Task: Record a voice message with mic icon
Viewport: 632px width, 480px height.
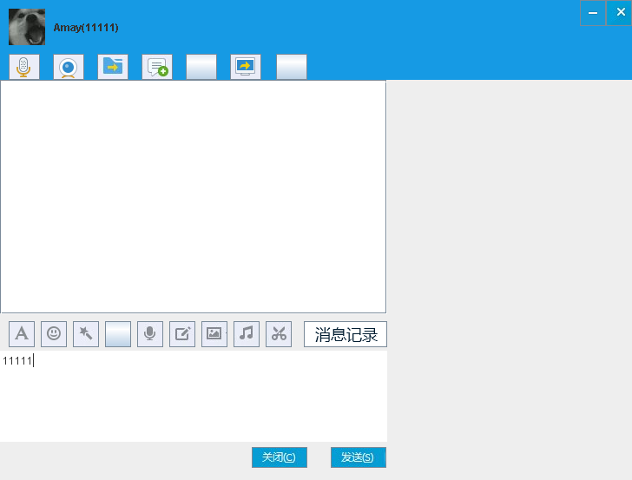Action: (150, 334)
